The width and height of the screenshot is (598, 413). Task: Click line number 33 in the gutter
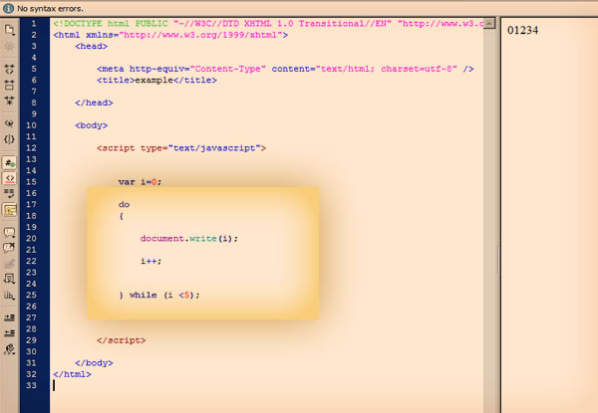[31, 385]
